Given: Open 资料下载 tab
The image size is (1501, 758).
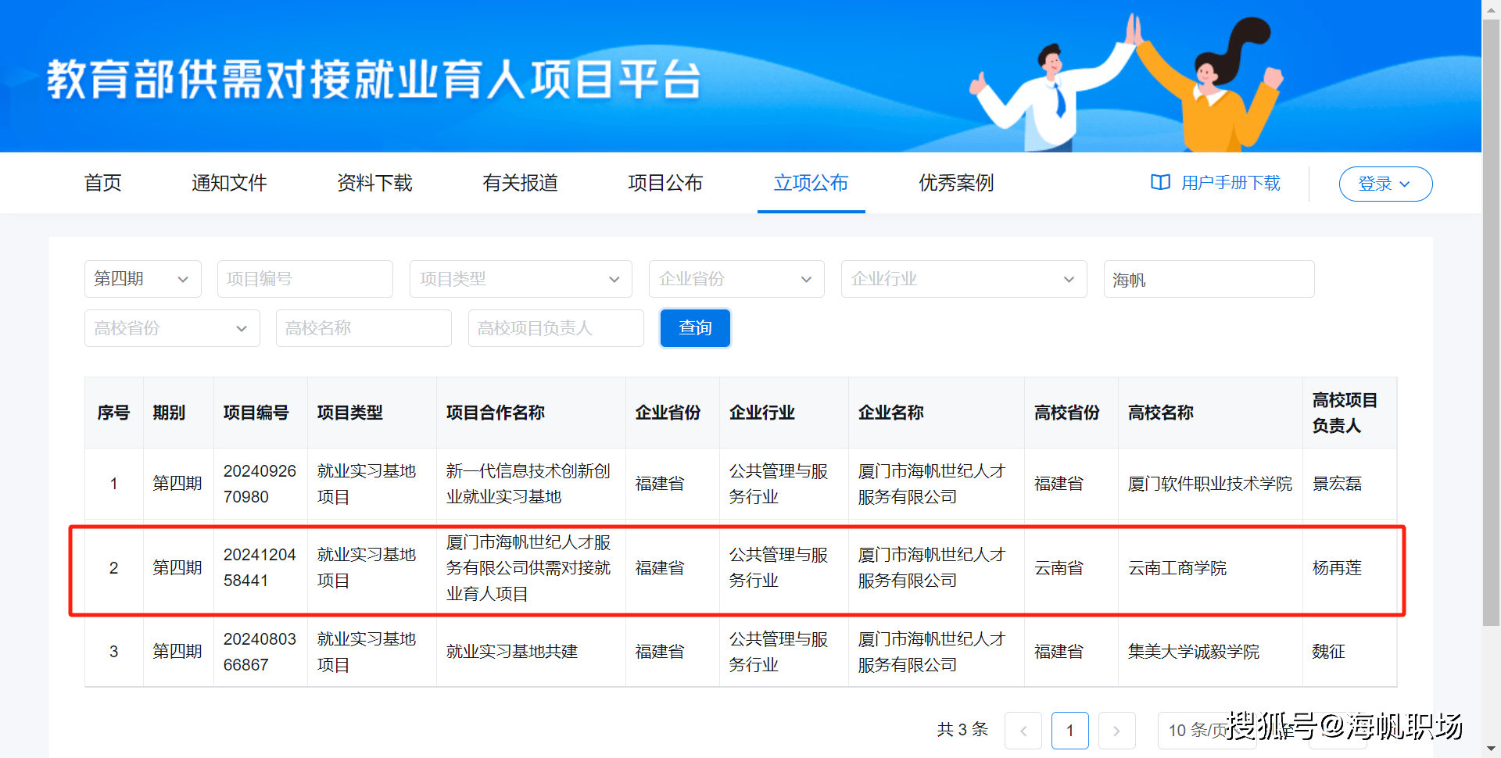Looking at the screenshot, I should [x=374, y=183].
